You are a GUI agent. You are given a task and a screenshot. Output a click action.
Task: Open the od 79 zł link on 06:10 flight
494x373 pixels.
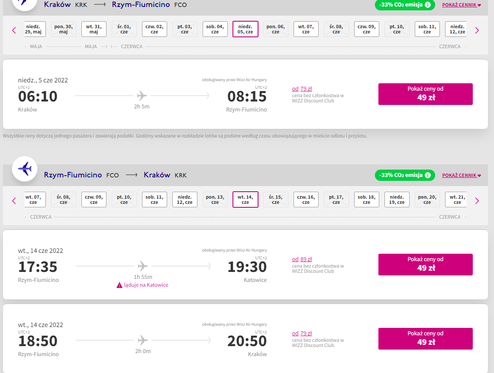pyautogui.click(x=302, y=88)
